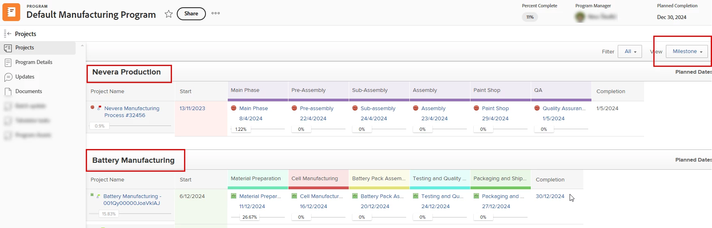Click the Default Manufacturing Program title

pyautogui.click(x=91, y=15)
